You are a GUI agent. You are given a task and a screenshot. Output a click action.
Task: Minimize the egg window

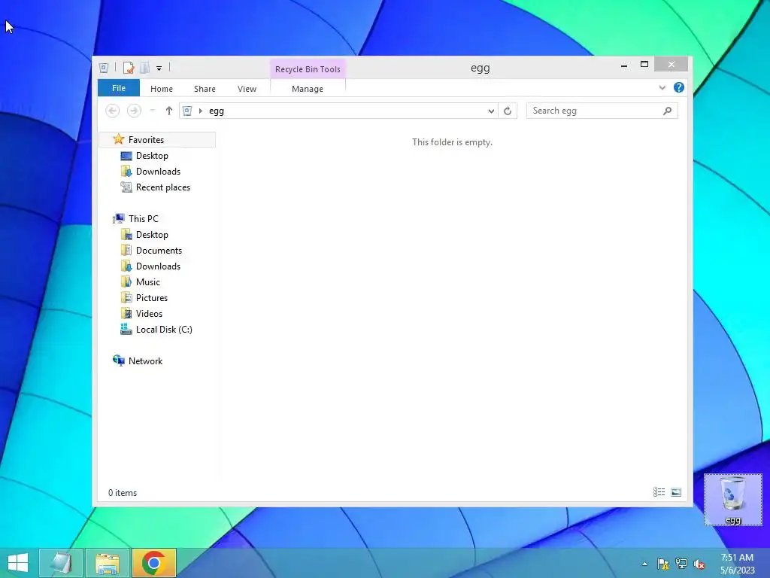click(x=624, y=65)
